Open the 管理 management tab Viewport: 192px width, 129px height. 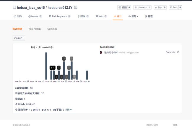(149, 16)
